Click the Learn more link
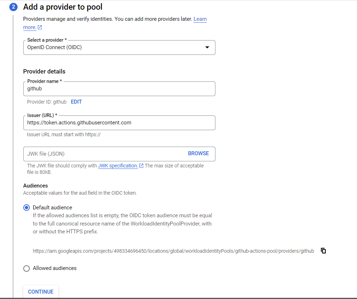Screen dimensions: 357x299 point(200,19)
